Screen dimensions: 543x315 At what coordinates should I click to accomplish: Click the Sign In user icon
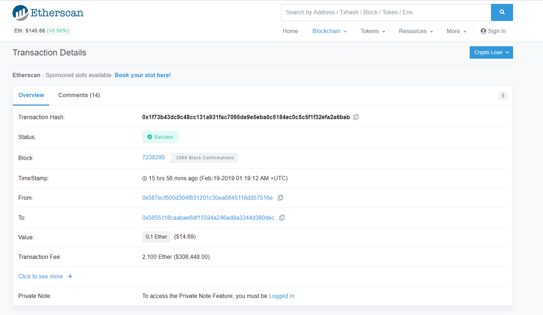[483, 31]
